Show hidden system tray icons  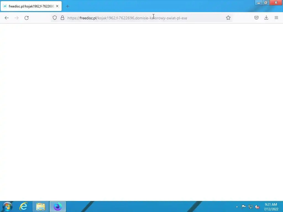tap(237, 207)
